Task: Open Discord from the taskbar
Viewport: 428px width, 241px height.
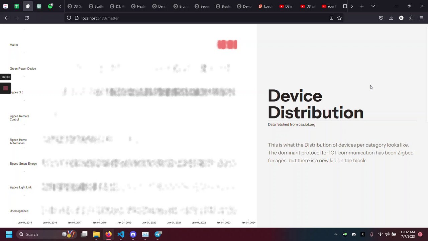Action: (133, 234)
